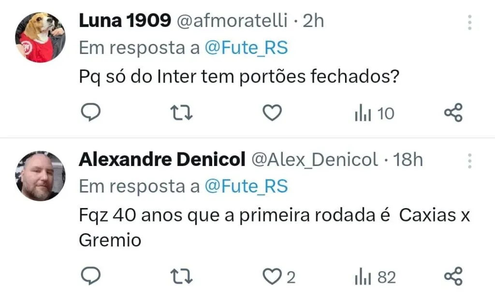The width and height of the screenshot is (495, 305).
Task: Retweet Alexandre Denicol's post
Action: pyautogui.click(x=183, y=277)
